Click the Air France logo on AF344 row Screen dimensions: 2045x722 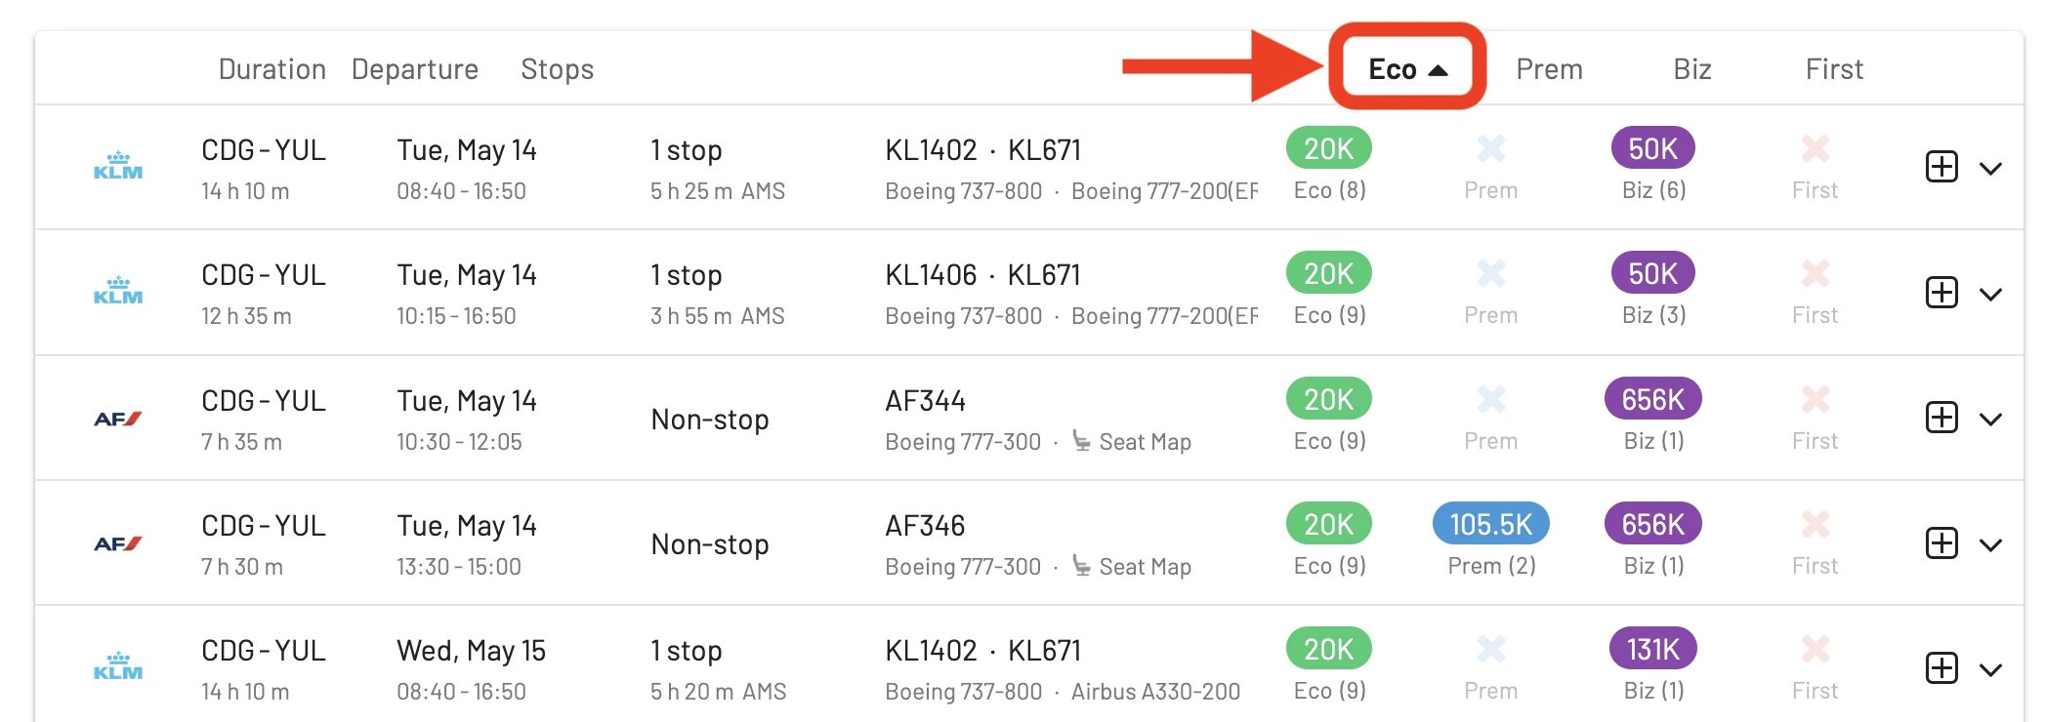pos(118,419)
